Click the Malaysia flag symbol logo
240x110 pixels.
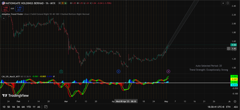[3, 3]
